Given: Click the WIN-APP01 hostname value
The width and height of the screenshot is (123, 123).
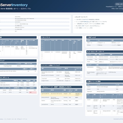Looking at the screenshot, I should tap(18, 17).
